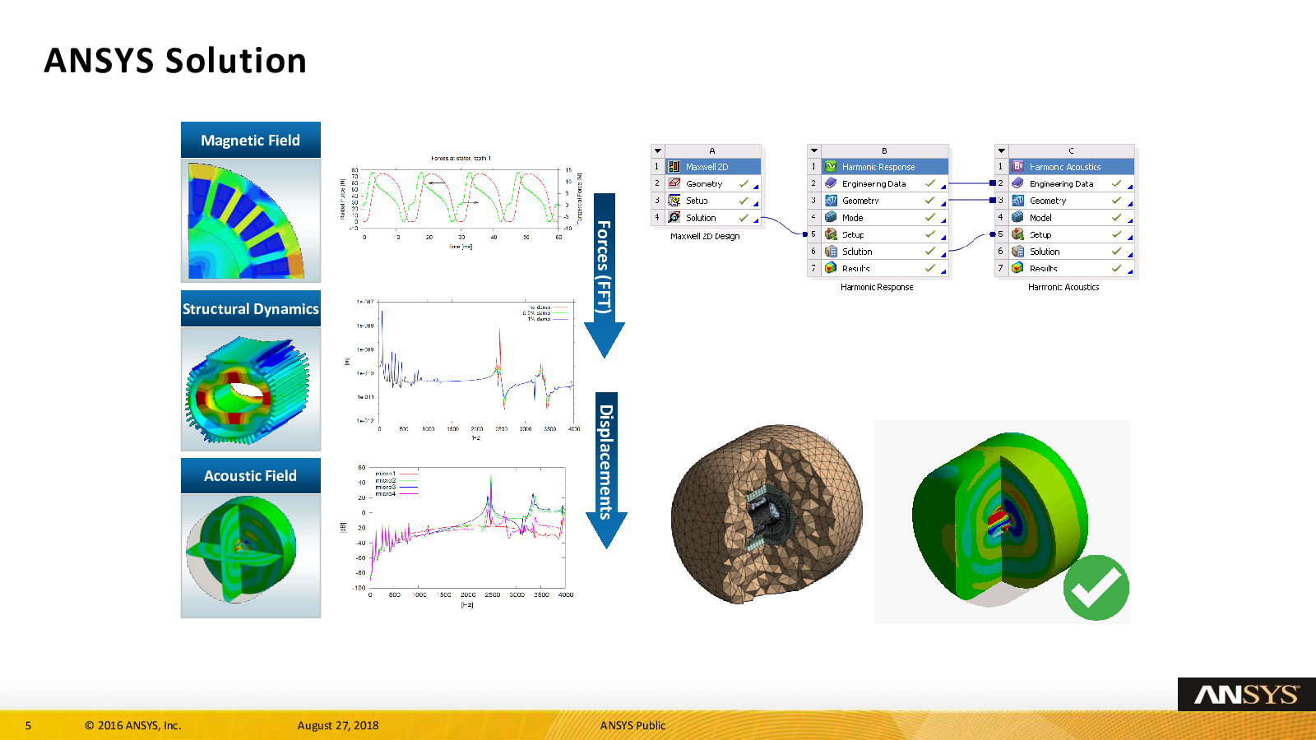Click Solution icon in Harmonic Response system
1316x740 pixels.
831,252
